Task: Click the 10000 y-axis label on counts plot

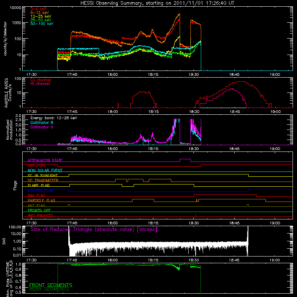Action: (16, 7)
